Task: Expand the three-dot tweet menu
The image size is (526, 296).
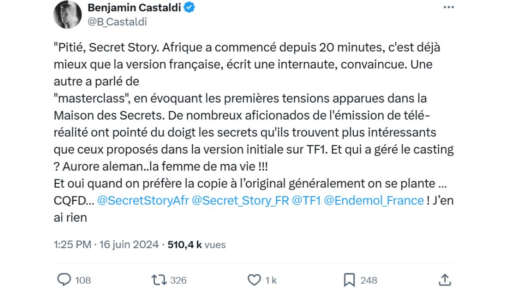Action: tap(448, 7)
